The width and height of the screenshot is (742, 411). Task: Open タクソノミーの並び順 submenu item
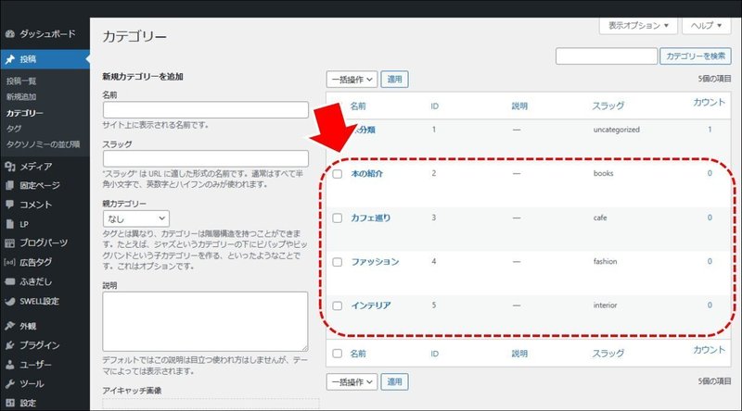43,144
